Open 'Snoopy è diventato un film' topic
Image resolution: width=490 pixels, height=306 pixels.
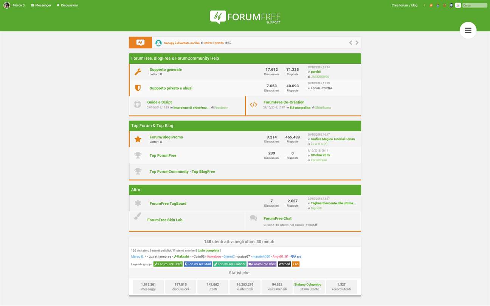point(181,43)
